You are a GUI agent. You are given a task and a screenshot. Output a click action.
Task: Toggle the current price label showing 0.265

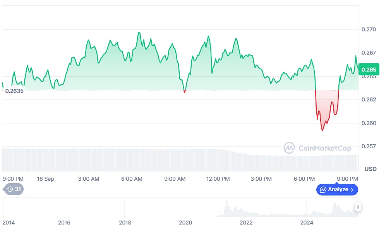click(x=368, y=69)
